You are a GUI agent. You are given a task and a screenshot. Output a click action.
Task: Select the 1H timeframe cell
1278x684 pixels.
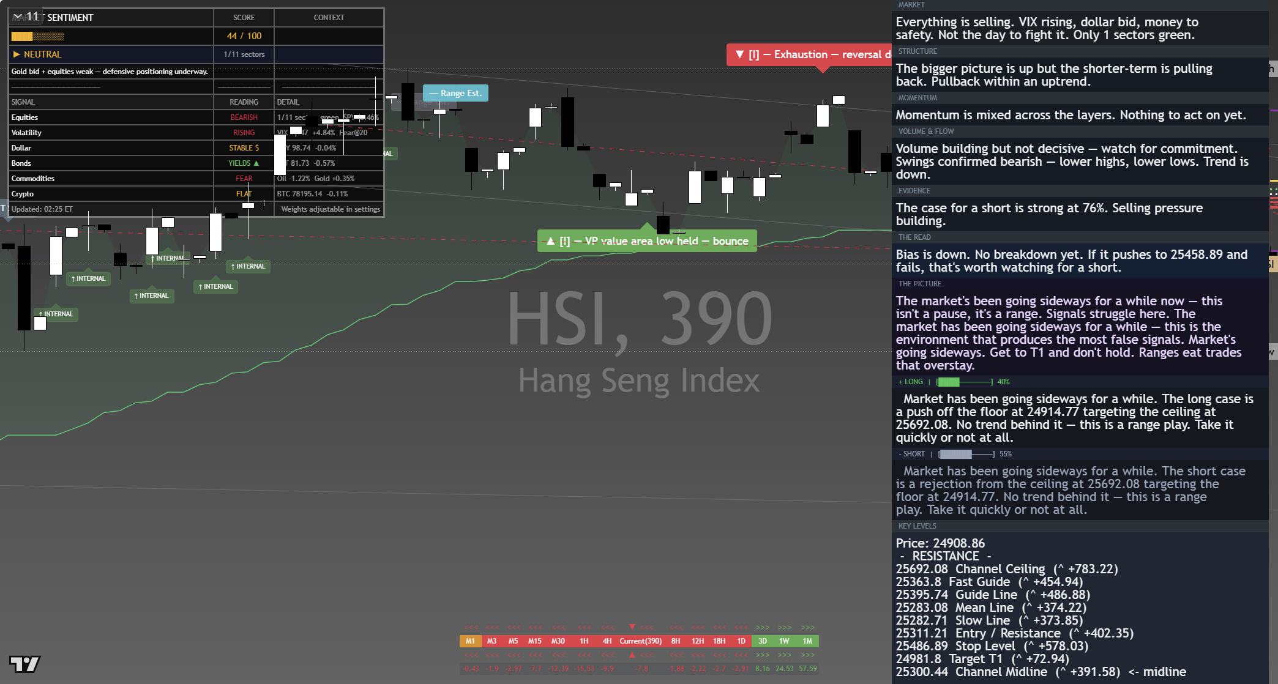click(584, 641)
